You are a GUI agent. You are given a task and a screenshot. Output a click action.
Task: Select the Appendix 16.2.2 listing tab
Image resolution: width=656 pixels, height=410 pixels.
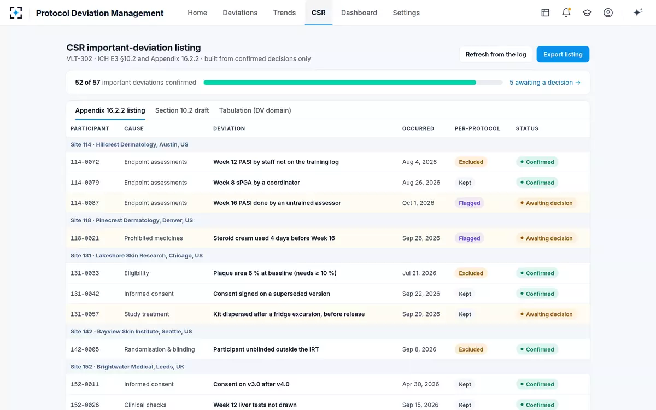[x=110, y=110]
